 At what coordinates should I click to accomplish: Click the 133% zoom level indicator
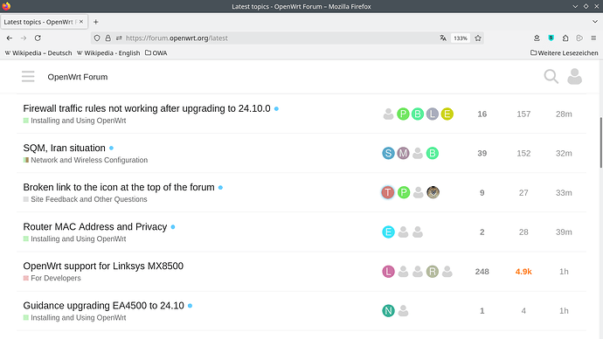pos(461,38)
